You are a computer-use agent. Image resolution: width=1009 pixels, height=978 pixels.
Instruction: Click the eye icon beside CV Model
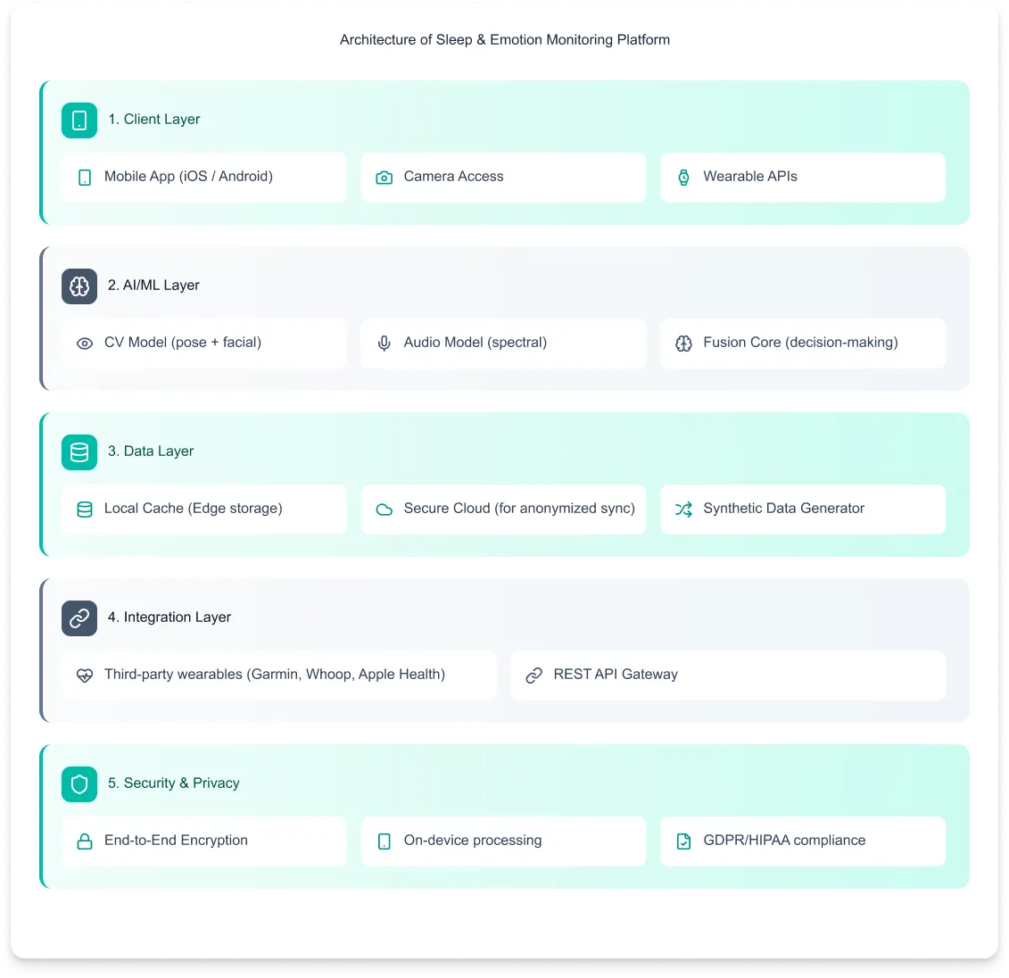(x=84, y=344)
